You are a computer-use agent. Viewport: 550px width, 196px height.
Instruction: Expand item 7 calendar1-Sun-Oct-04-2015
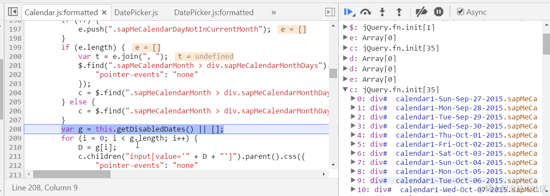[x=353, y=162]
